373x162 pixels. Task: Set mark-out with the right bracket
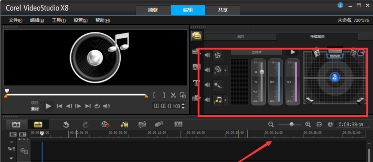pos(164,96)
